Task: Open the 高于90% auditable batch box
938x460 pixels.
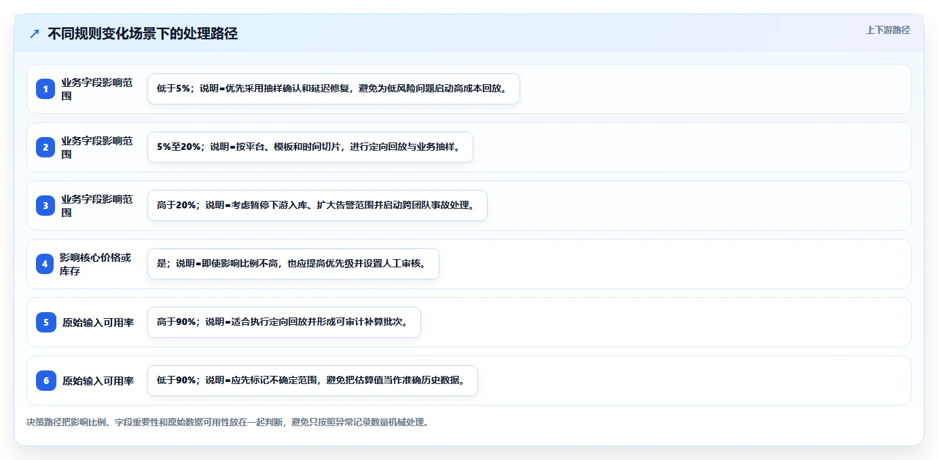Action: 284,322
